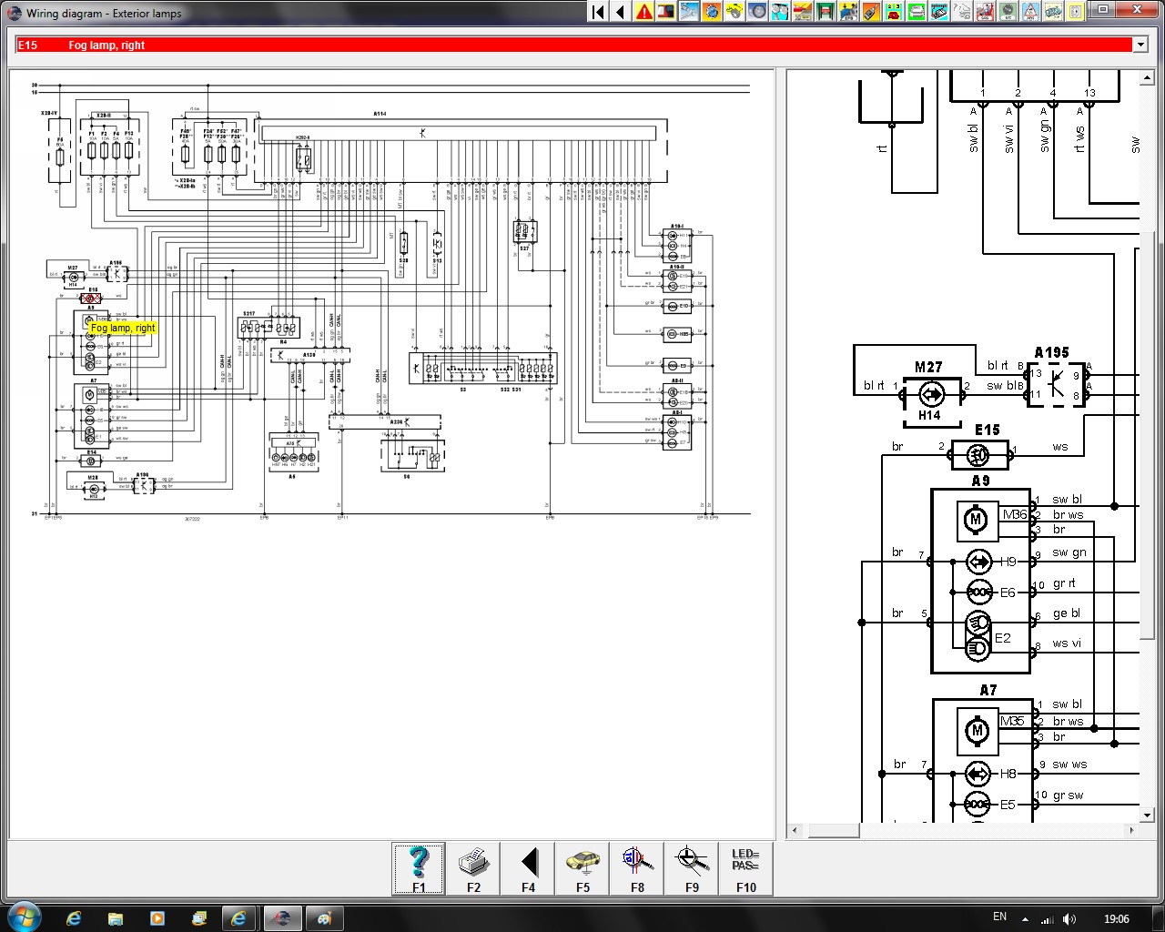Click the vertical scrollbar down arrow in zoom pane
Viewport: 1165px width, 932px height.
coord(1146,813)
